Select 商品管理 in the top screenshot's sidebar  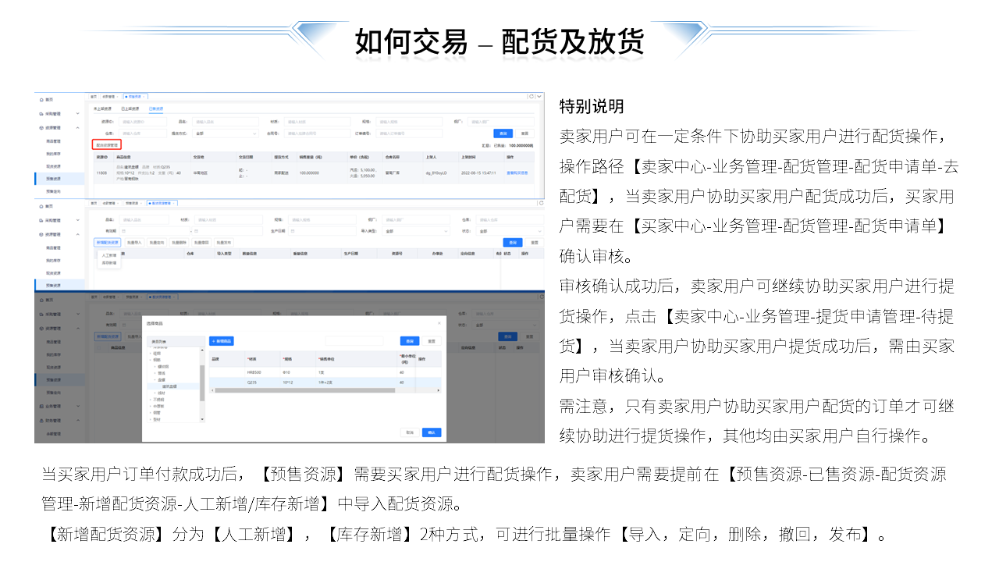53,141
